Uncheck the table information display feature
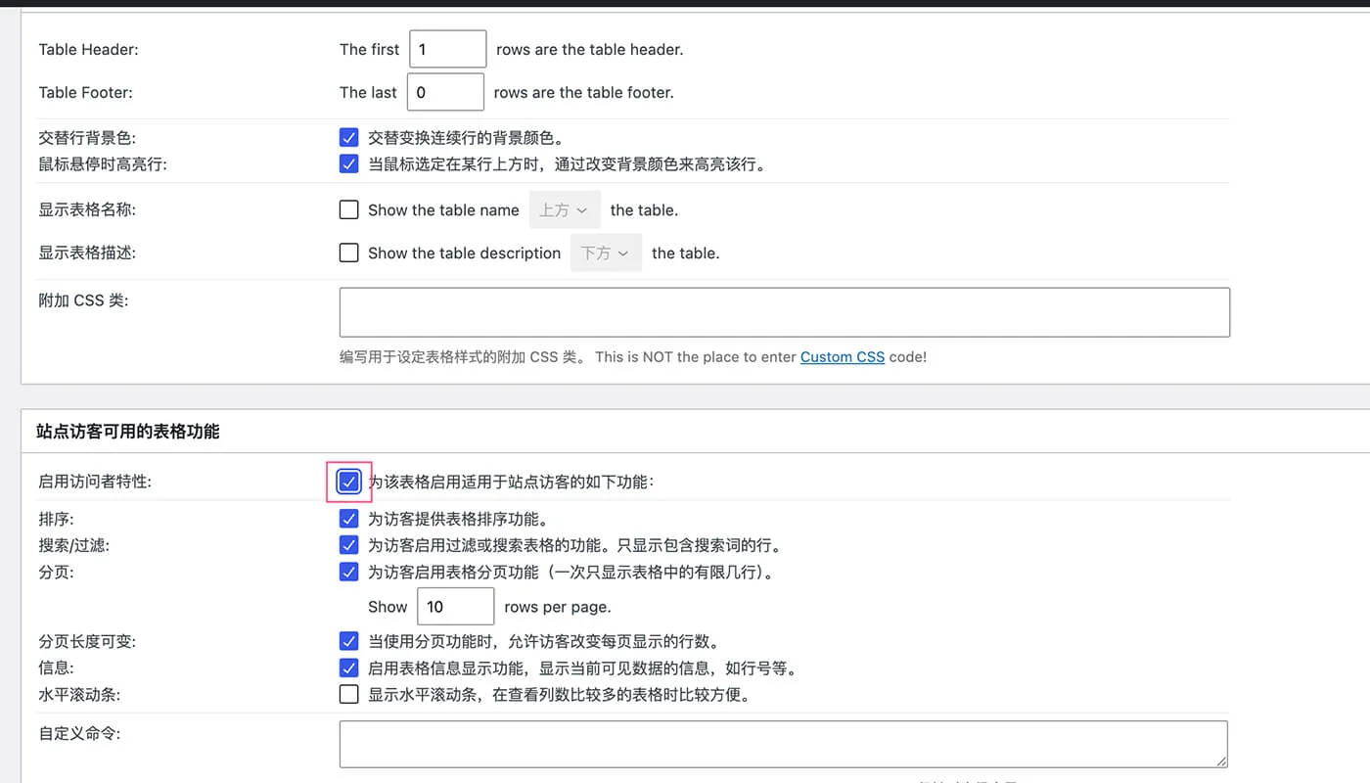 (349, 668)
